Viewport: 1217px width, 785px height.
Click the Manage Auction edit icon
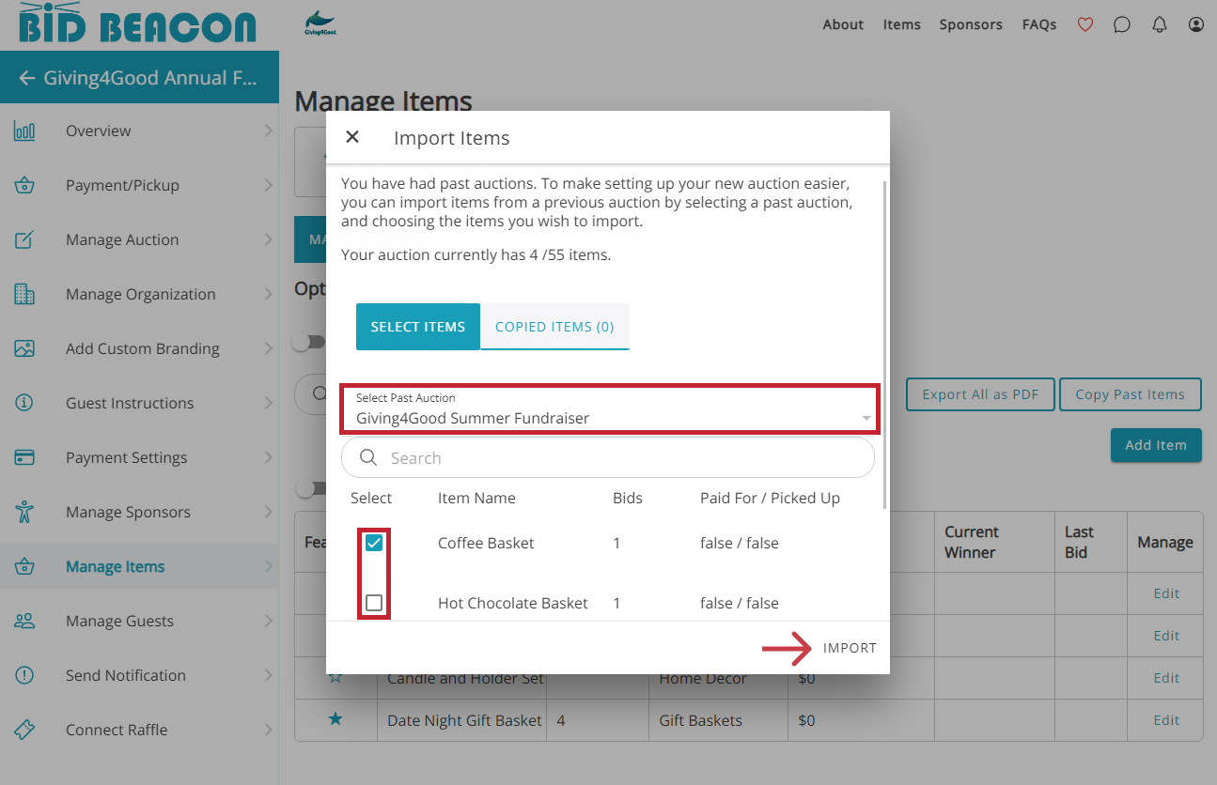(24, 239)
